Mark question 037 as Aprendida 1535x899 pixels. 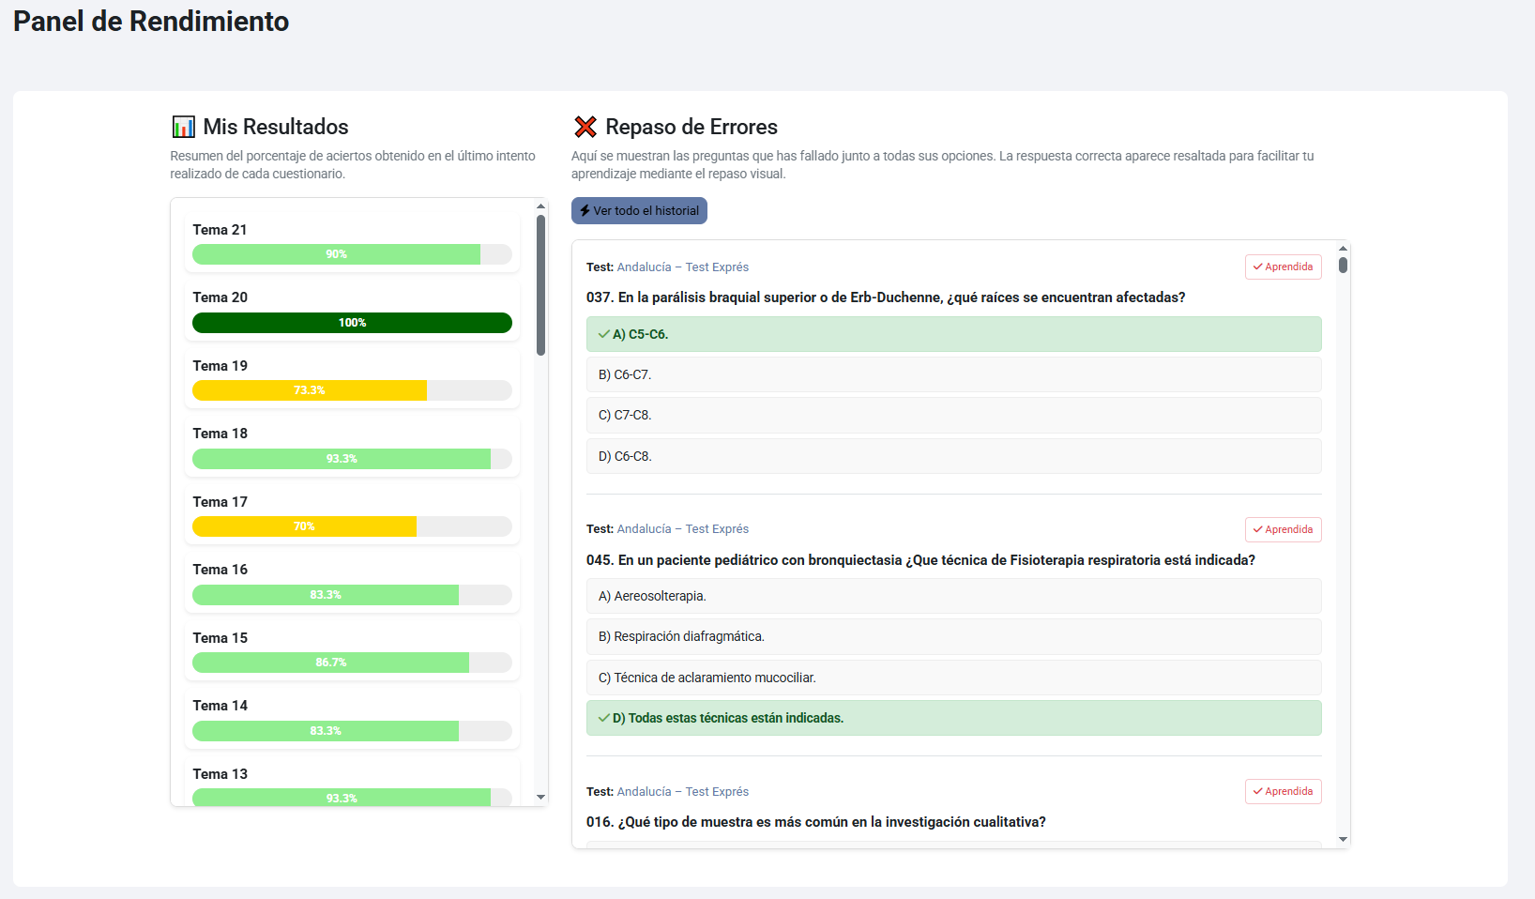tap(1283, 267)
